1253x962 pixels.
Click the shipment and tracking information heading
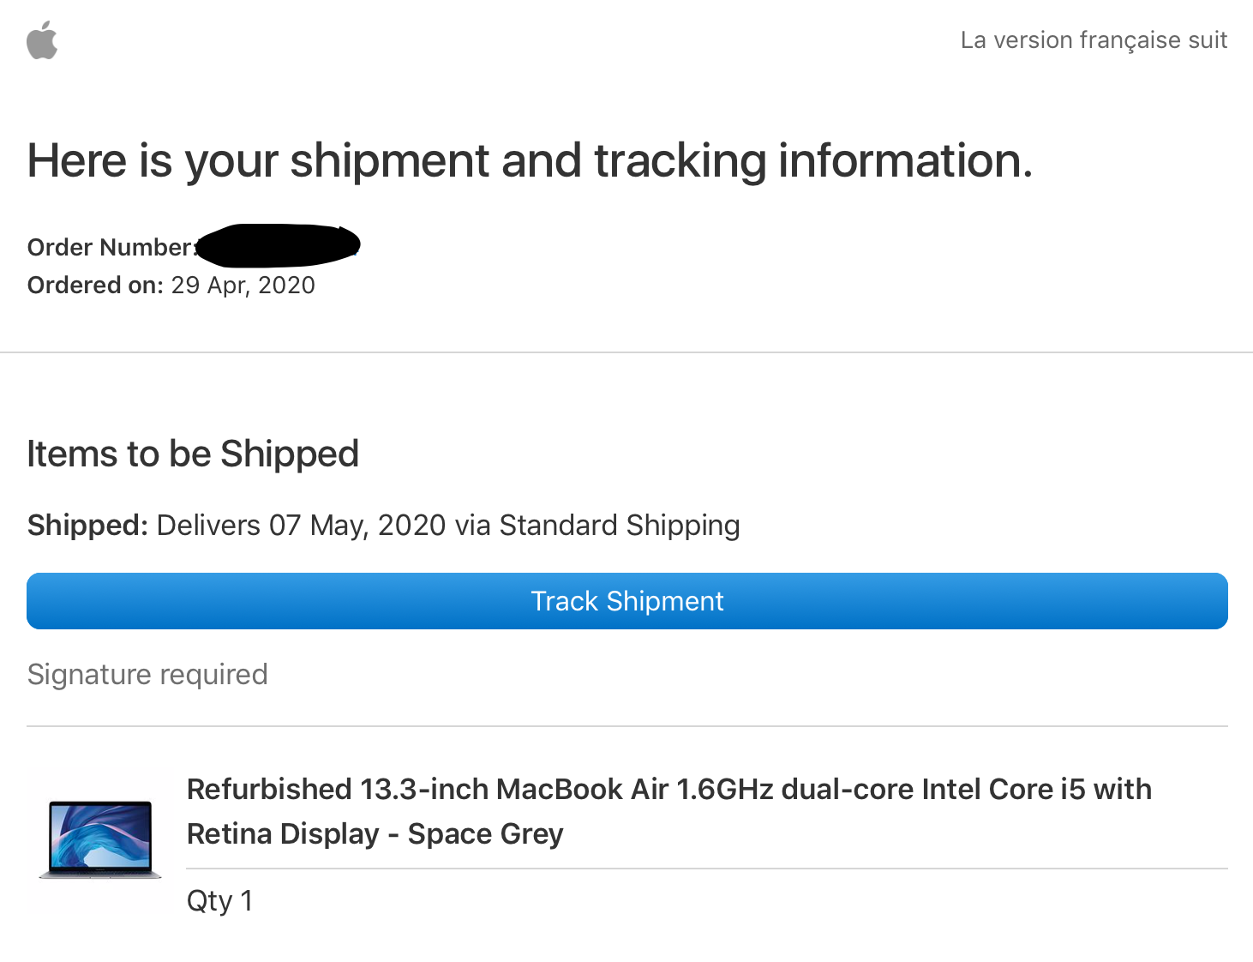click(x=530, y=160)
